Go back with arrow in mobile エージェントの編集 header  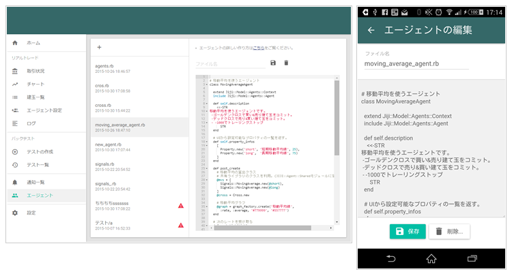[x=371, y=30]
